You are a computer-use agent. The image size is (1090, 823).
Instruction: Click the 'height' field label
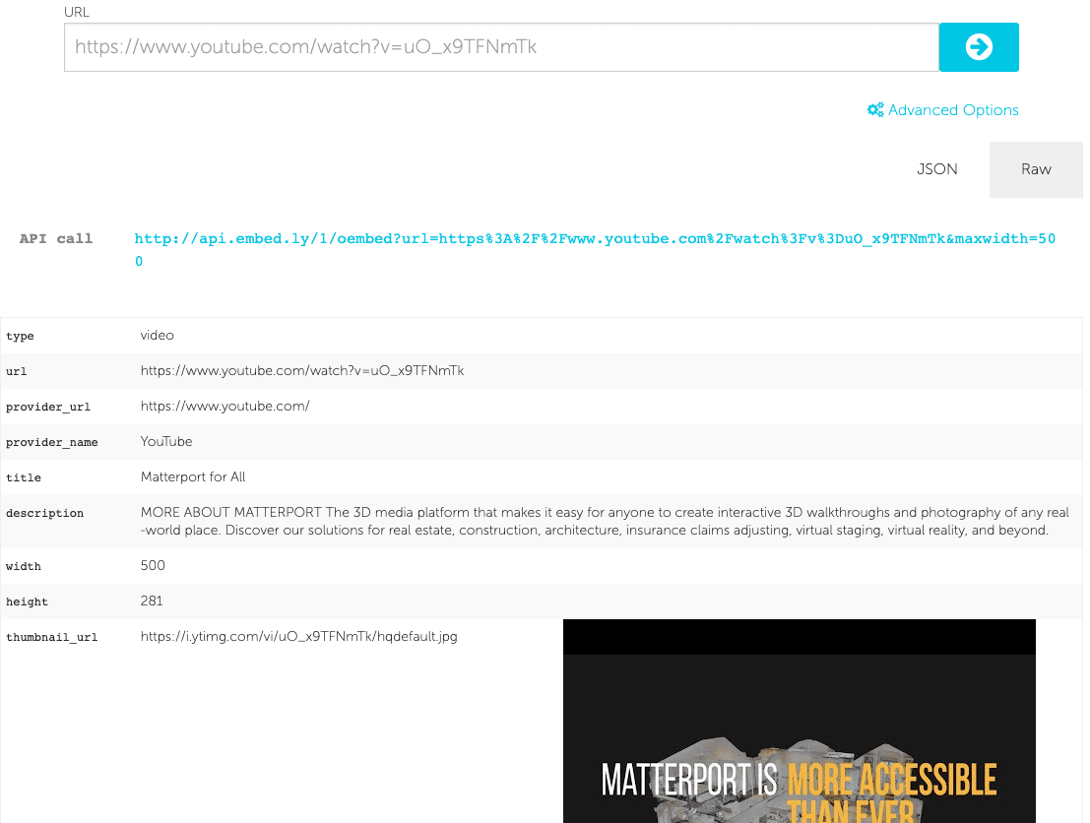(27, 601)
